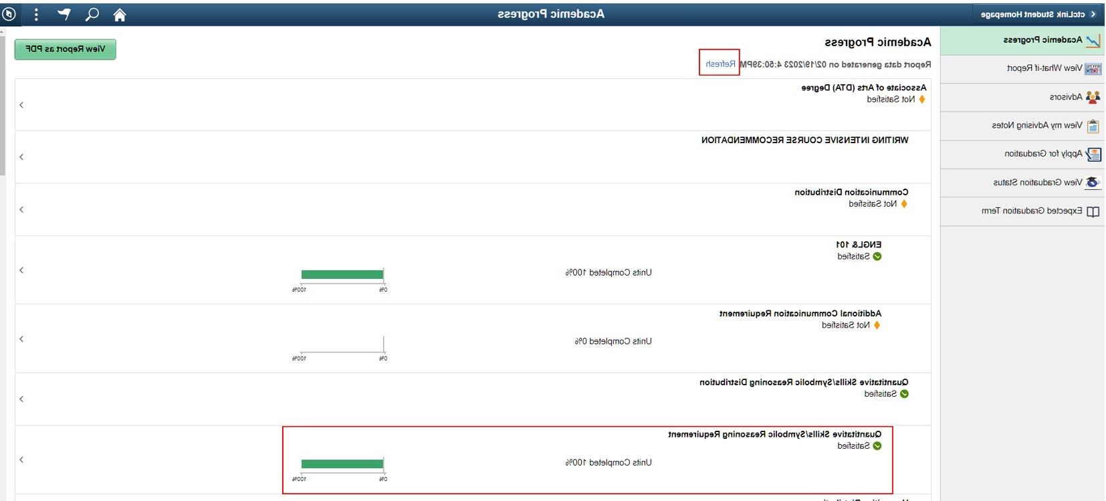Viewport: 1106px width, 501px height.
Task: Click Quantitative Skills/Symbolic Reasoning Distribution title
Action: coord(804,383)
